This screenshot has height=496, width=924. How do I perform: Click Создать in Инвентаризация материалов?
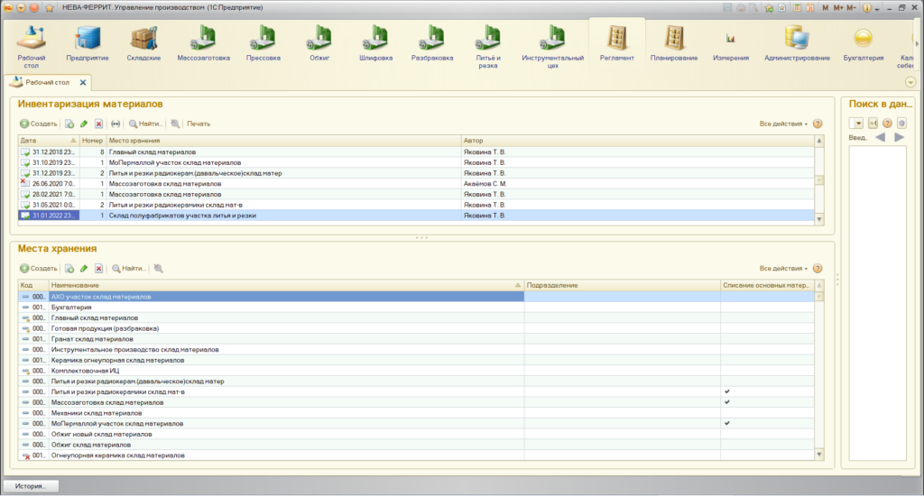pyautogui.click(x=38, y=124)
